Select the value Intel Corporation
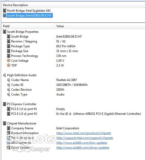This screenshot has width=145, height=160. pyautogui.click(x=68, y=128)
